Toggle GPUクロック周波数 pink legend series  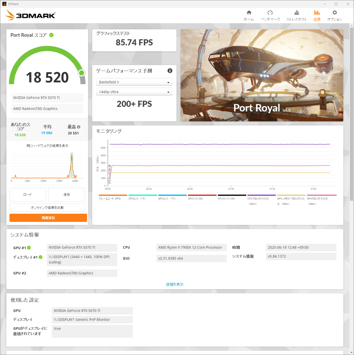[x=322, y=200]
